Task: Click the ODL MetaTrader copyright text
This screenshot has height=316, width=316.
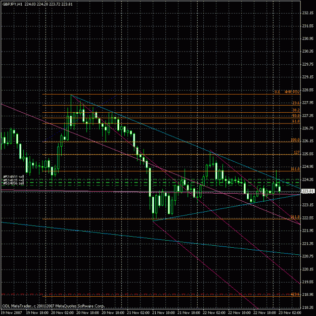Action: click(x=54, y=306)
